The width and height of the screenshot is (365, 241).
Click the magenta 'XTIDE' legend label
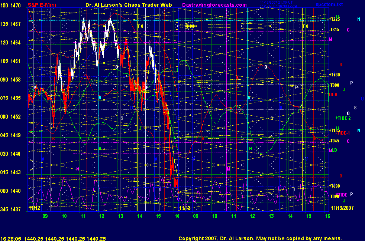point(342,195)
